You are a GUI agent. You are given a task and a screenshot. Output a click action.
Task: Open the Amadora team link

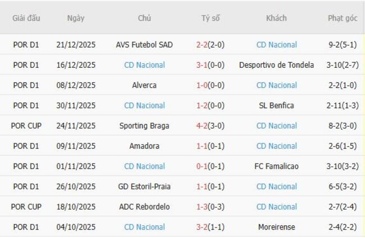[144, 146]
